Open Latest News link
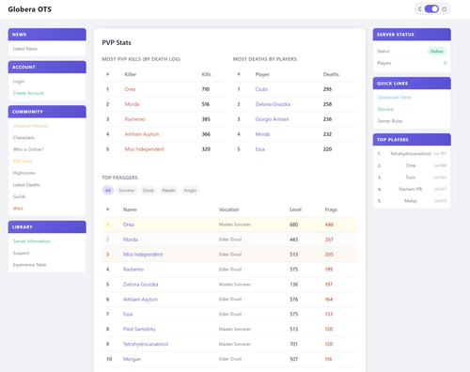The height and width of the screenshot is (372, 470). point(25,49)
